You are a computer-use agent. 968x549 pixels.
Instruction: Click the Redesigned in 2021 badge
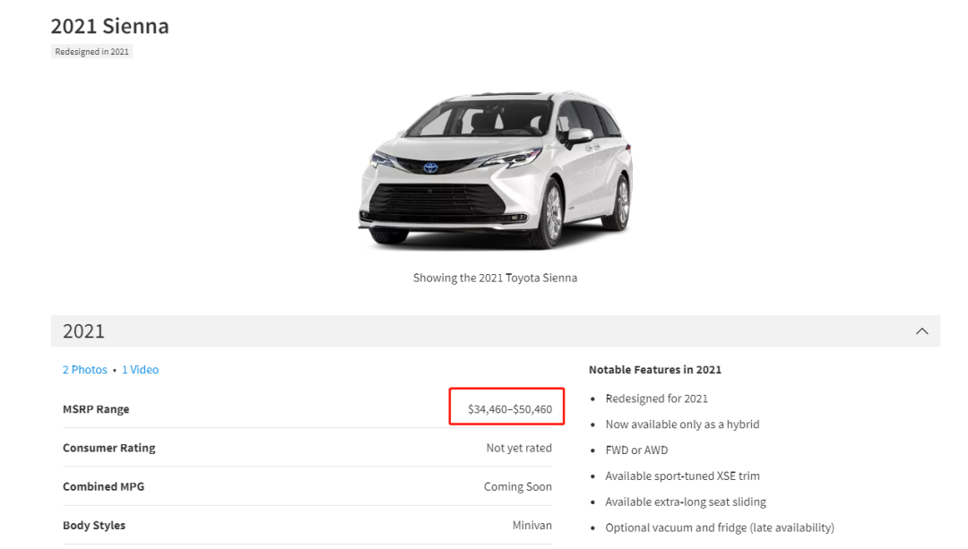(x=91, y=52)
